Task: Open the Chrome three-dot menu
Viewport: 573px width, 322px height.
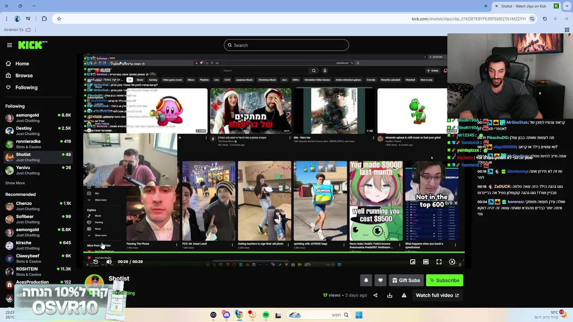Action: tap(6, 19)
